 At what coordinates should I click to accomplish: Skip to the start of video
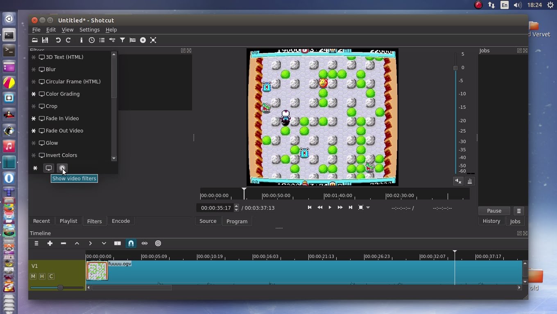[310, 208]
